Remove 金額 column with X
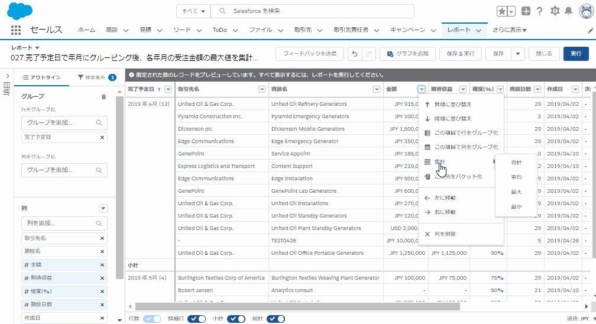This screenshot has width=596, height=324. point(102,265)
